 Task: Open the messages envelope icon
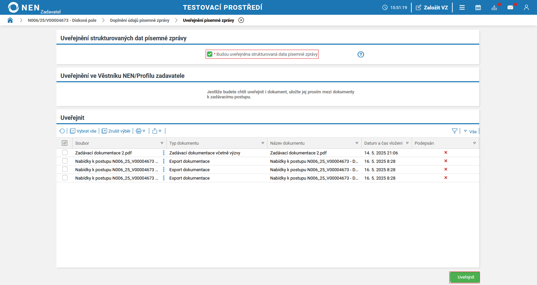[510, 7]
